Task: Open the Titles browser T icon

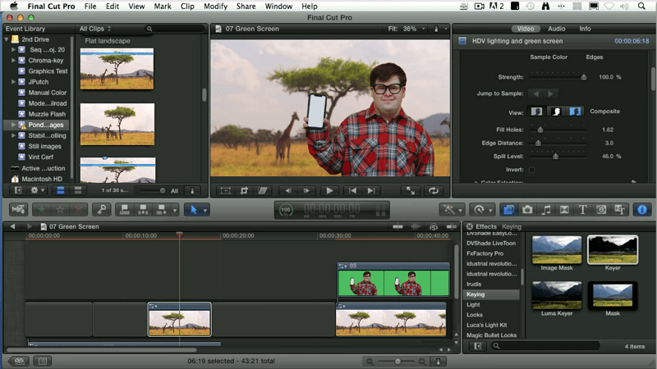Action: [x=582, y=210]
